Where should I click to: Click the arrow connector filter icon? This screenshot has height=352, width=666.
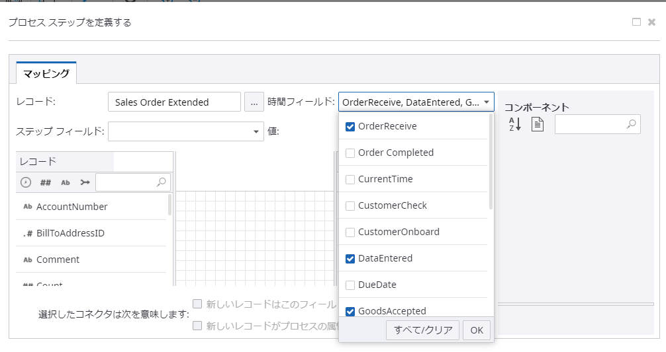coord(85,182)
